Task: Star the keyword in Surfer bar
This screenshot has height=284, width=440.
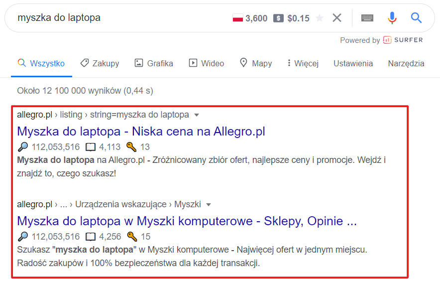Action: coord(320,18)
